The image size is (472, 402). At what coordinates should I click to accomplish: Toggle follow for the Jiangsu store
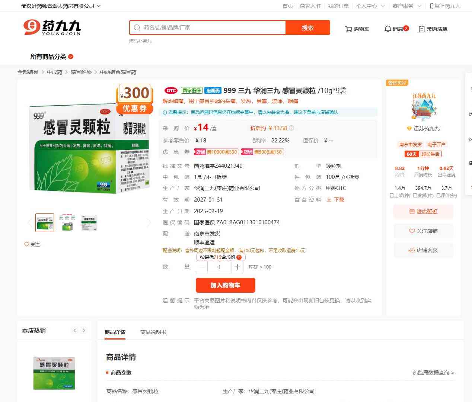(423, 231)
